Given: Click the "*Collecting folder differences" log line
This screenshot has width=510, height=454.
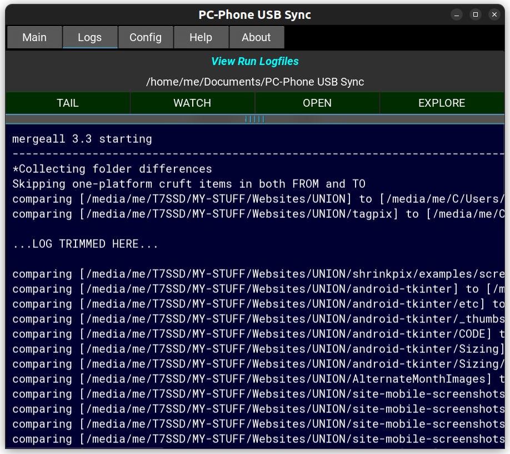Looking at the screenshot, I should 112,169.
